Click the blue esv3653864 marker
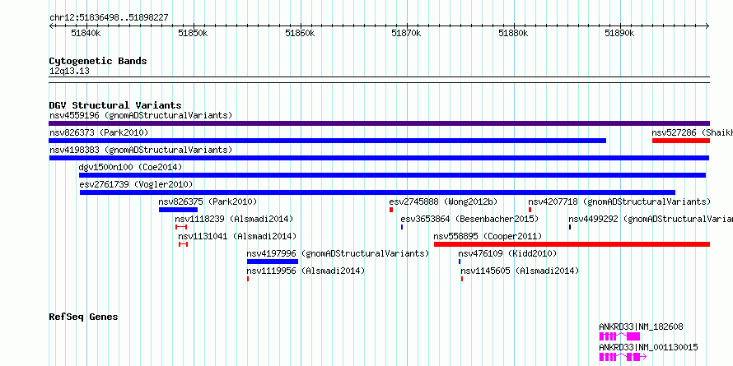Viewport: 733px width, 366px height. point(402,227)
